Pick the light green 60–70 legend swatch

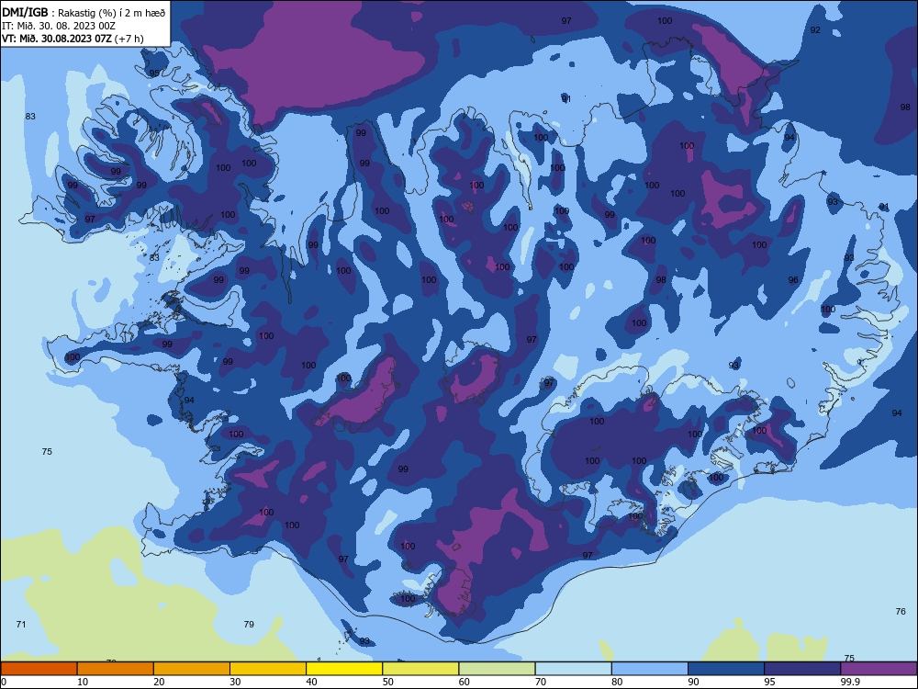coord(497,669)
